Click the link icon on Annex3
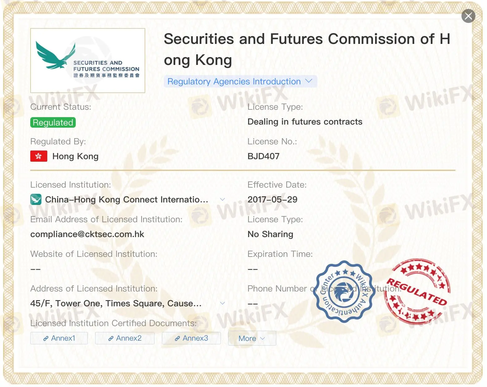The width and height of the screenshot is (487, 387). [x=177, y=338]
